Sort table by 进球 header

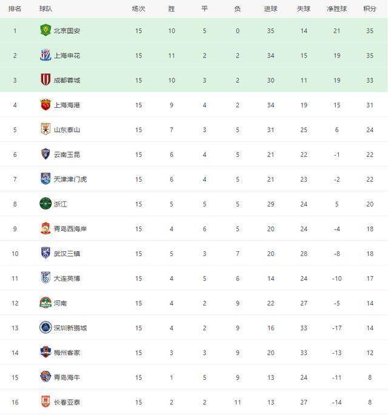tap(270, 8)
